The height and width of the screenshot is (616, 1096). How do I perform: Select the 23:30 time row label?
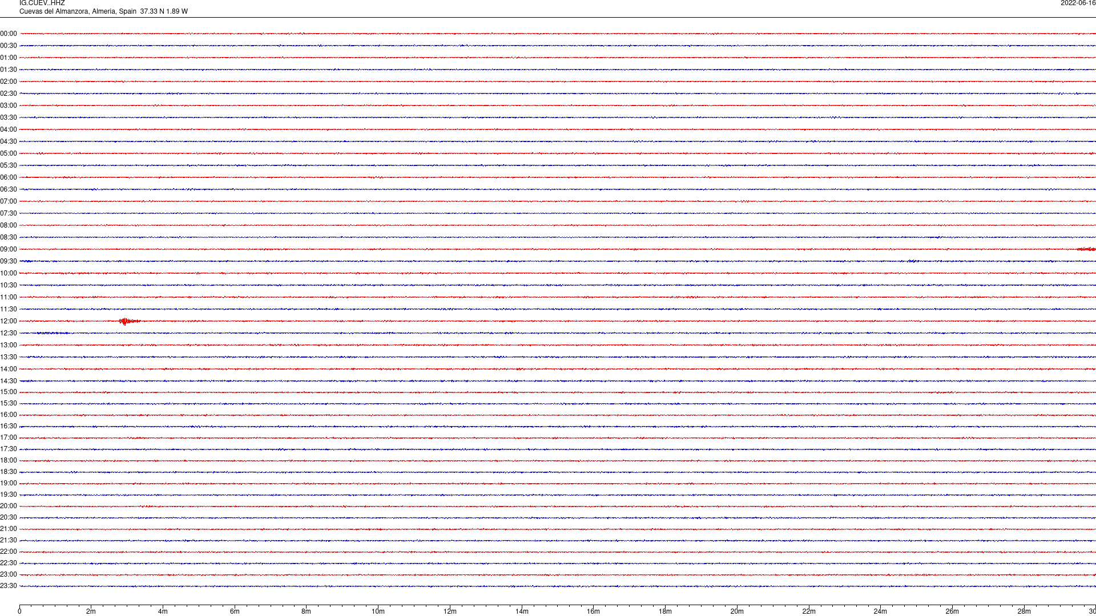(9, 586)
